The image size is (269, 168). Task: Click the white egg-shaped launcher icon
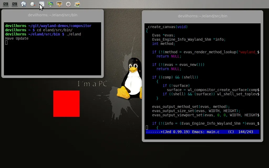pos(33,4)
